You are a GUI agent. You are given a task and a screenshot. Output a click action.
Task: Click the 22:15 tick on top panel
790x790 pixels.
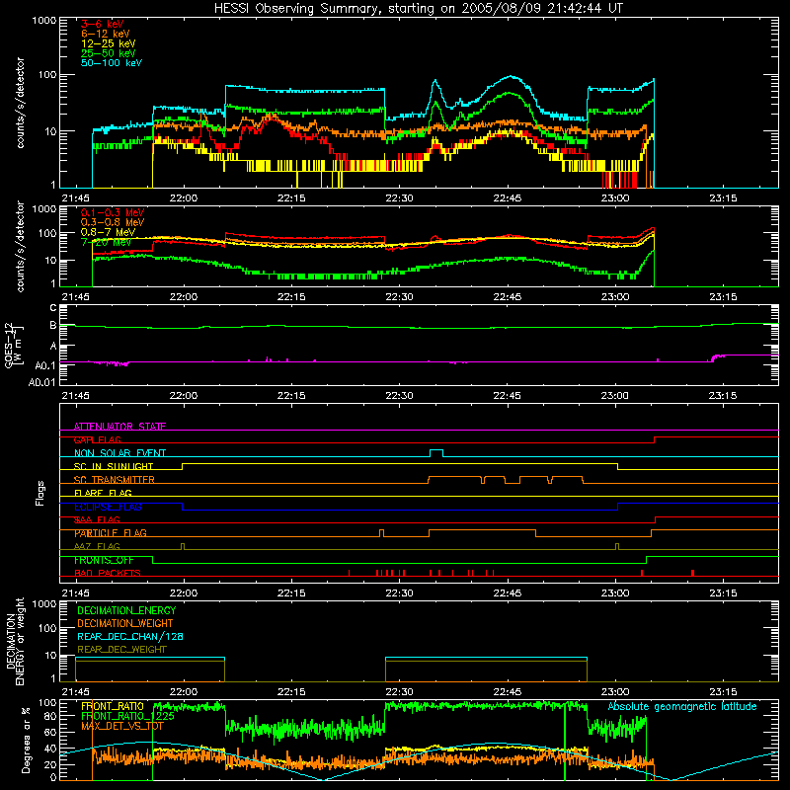(x=291, y=198)
